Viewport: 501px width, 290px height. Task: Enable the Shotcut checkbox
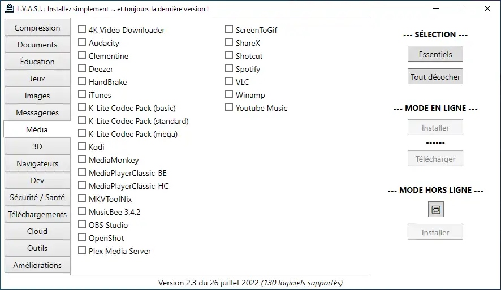click(x=229, y=55)
